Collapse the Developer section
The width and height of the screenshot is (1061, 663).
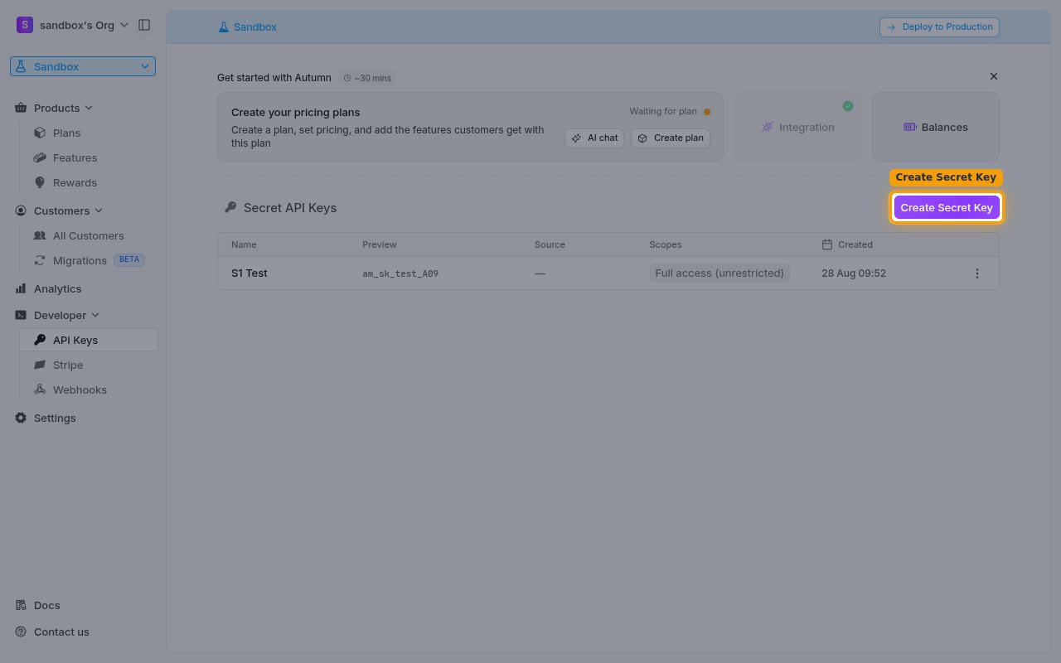click(57, 315)
